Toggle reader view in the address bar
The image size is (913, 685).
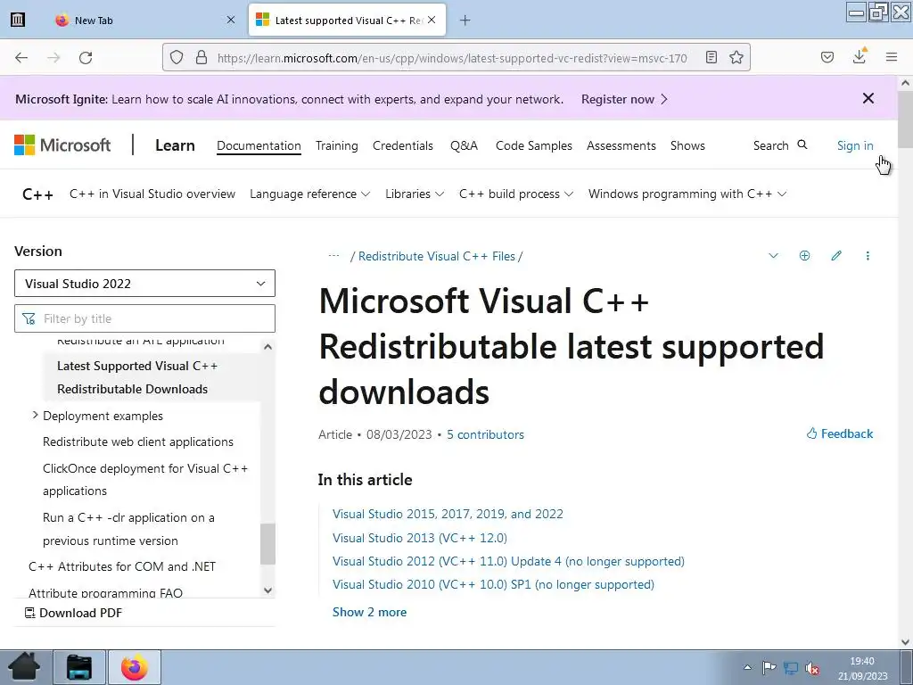(x=711, y=57)
